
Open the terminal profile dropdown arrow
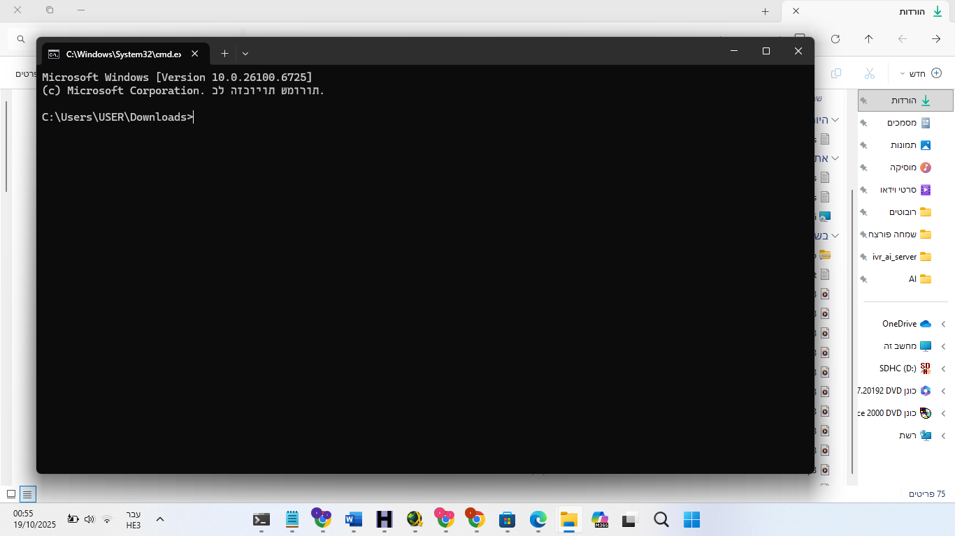245,54
